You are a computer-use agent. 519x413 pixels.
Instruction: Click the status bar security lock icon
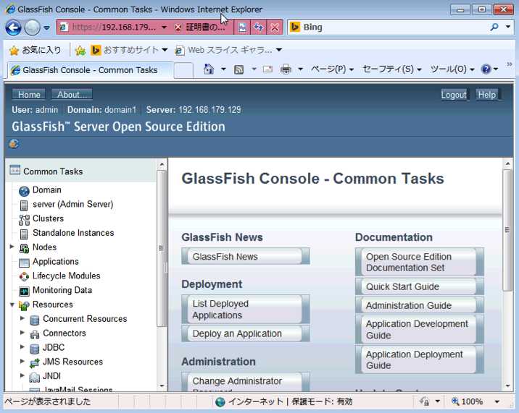pos(424,401)
